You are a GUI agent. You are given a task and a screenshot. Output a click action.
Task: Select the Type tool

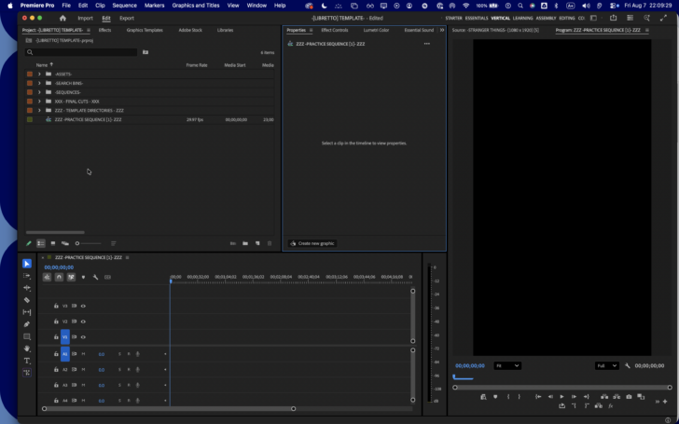(x=27, y=361)
